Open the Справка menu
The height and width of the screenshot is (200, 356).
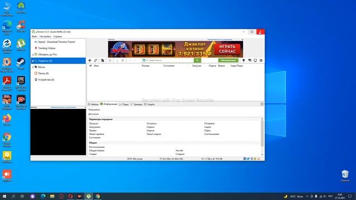(57, 36)
